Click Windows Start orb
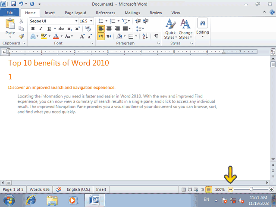Screen dimensions: 276x207 click(9, 200)
